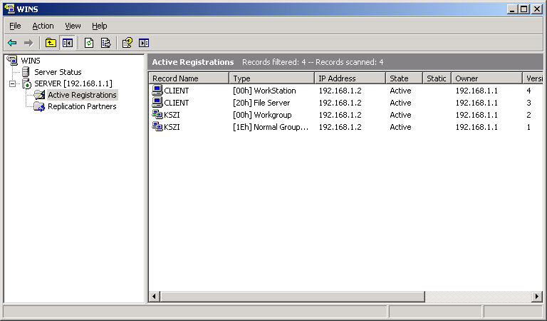The height and width of the screenshot is (321, 547).
Task: Click version number 1 in last row
Action: coord(528,127)
